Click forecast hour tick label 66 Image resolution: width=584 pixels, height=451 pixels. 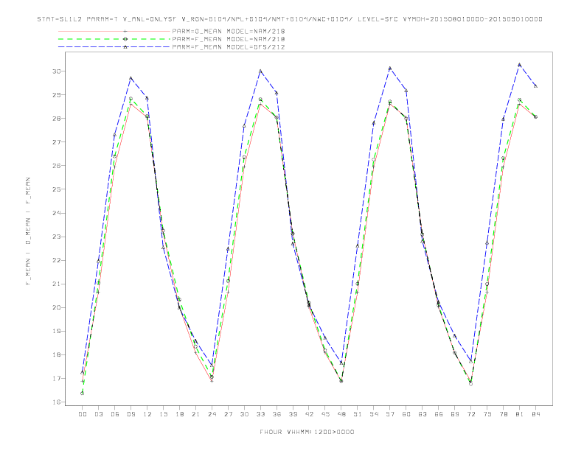439,414
